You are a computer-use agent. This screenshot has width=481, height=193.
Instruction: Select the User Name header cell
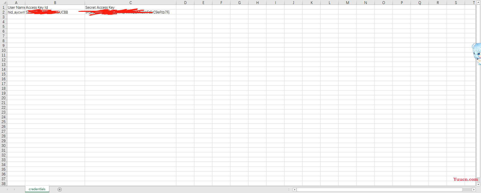tap(16, 8)
